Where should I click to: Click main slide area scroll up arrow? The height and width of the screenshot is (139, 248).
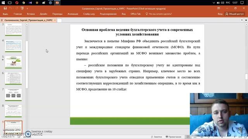tap(246, 24)
